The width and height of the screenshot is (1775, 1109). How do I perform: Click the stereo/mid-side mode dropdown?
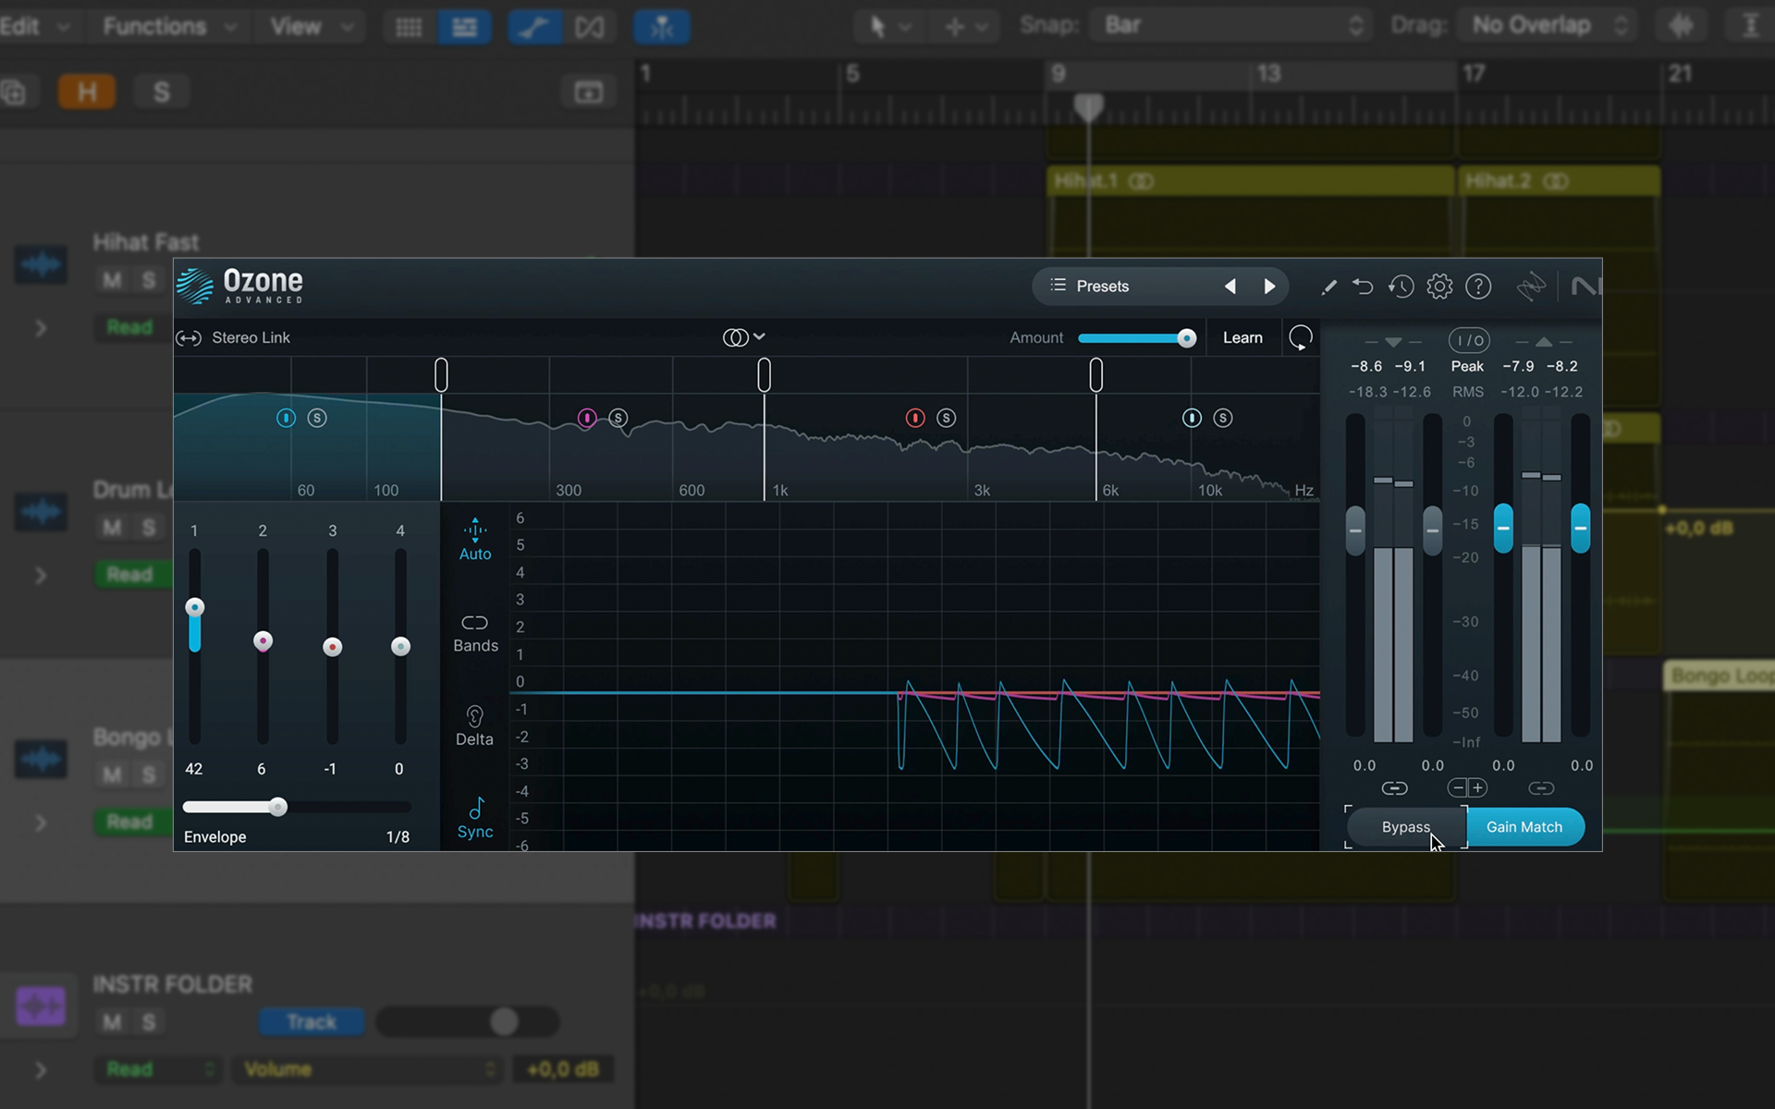[743, 336]
